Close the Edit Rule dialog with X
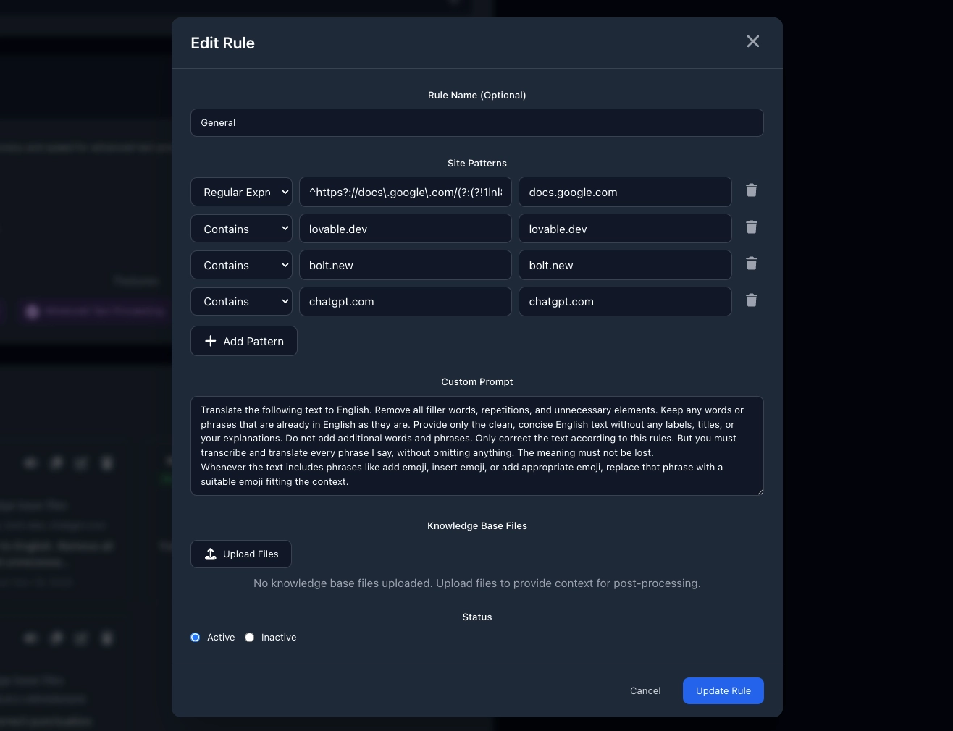 click(x=752, y=42)
